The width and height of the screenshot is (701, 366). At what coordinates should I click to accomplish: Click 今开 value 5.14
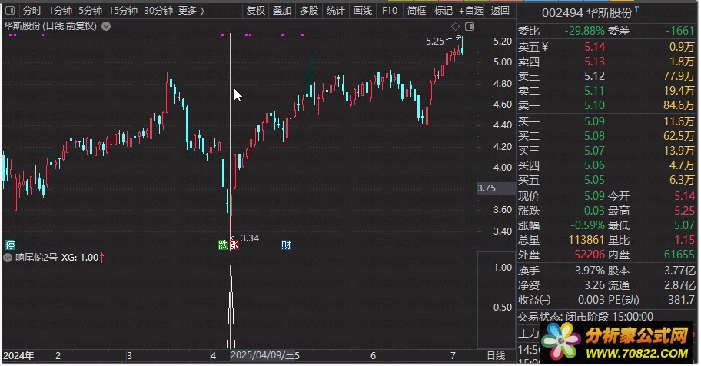tap(684, 196)
